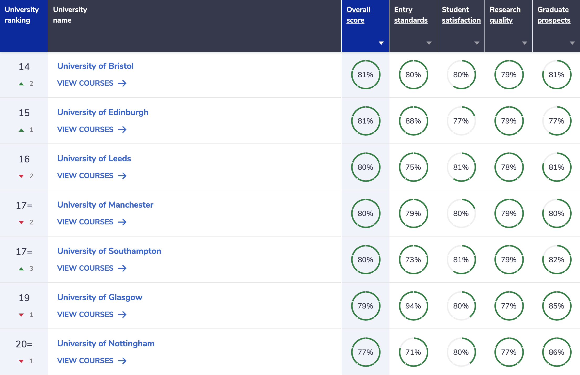Click the sort arrow under Student satisfaction
Screen dimensions: 580x375
[x=477, y=43]
